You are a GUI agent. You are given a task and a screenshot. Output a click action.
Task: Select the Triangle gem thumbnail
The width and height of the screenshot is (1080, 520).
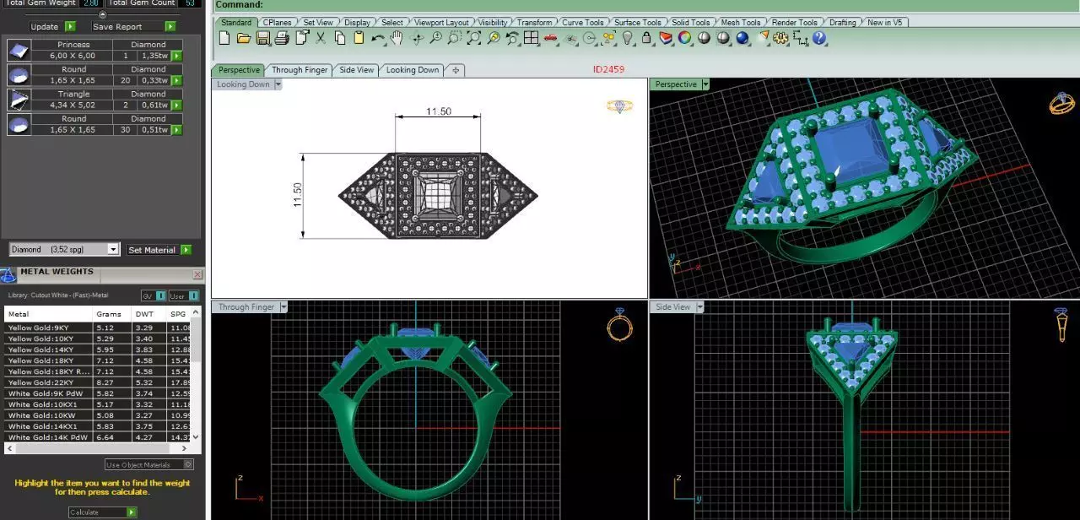(x=19, y=100)
